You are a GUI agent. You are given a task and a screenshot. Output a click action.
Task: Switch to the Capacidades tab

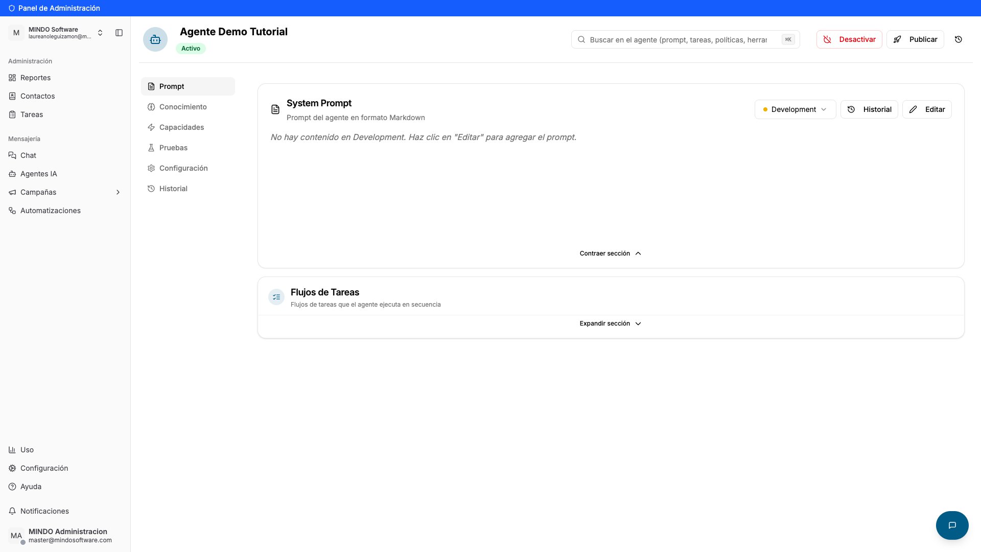pyautogui.click(x=188, y=127)
